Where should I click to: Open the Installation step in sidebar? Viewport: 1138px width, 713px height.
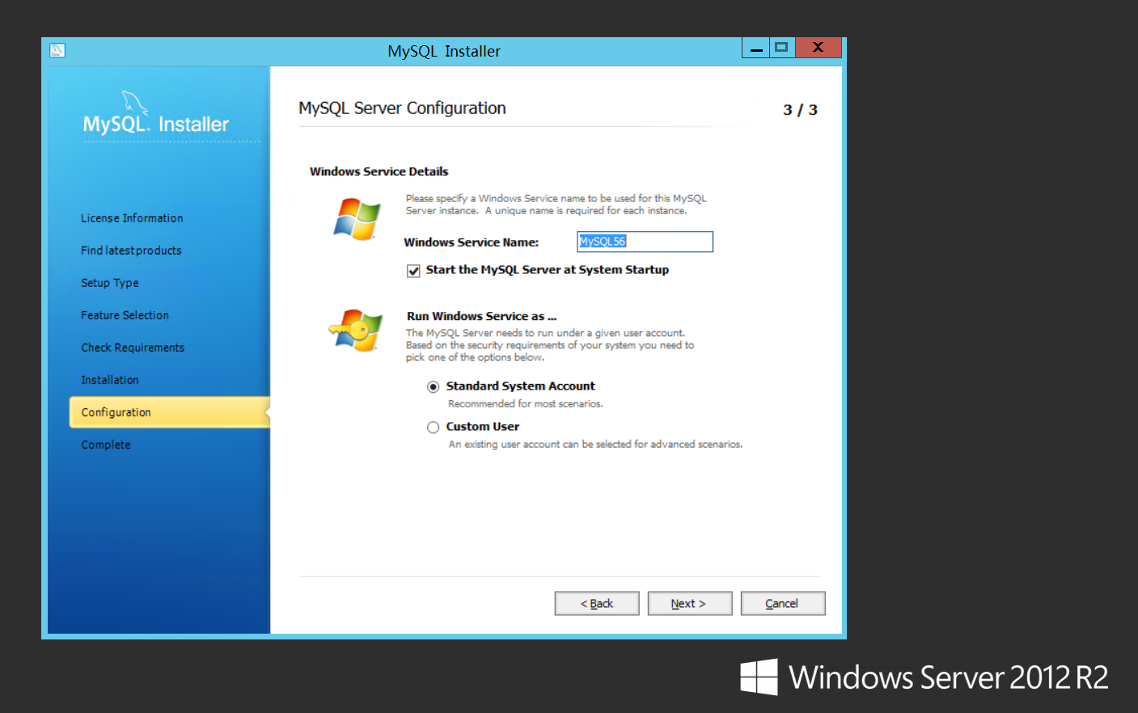click(110, 380)
